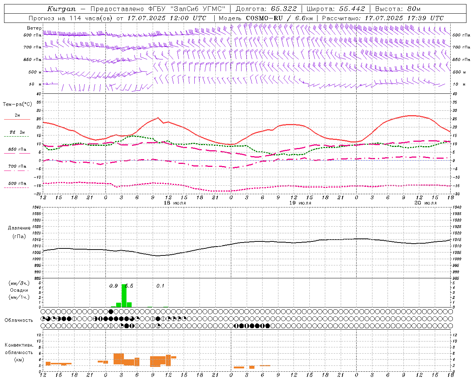The height and width of the screenshot is (378, 472).
Task: Click the 'Широта: 55.442' latitude value
Action: tap(336, 9)
